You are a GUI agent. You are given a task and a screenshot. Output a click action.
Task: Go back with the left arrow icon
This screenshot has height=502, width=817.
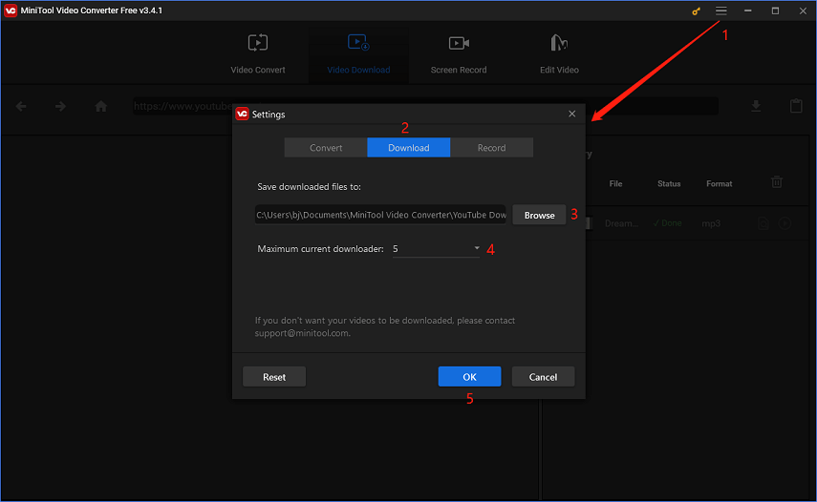click(21, 106)
